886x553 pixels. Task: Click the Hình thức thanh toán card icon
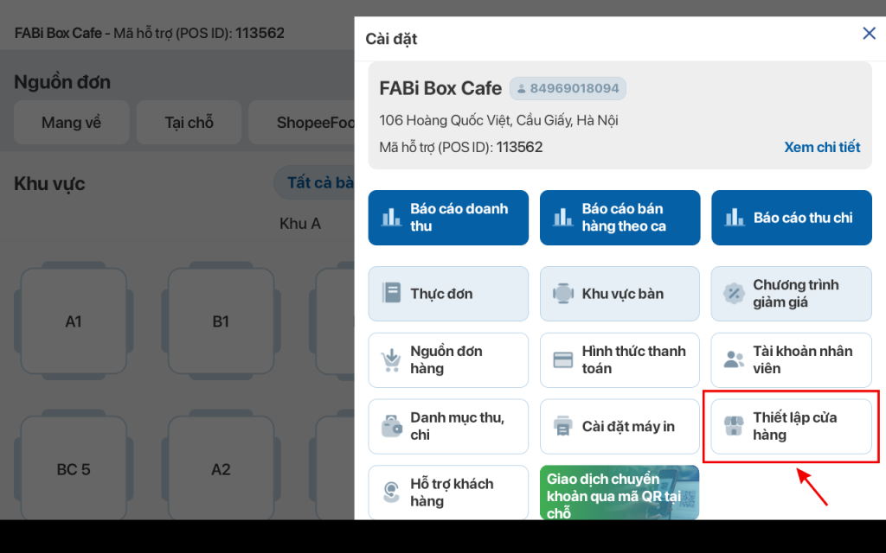(563, 359)
